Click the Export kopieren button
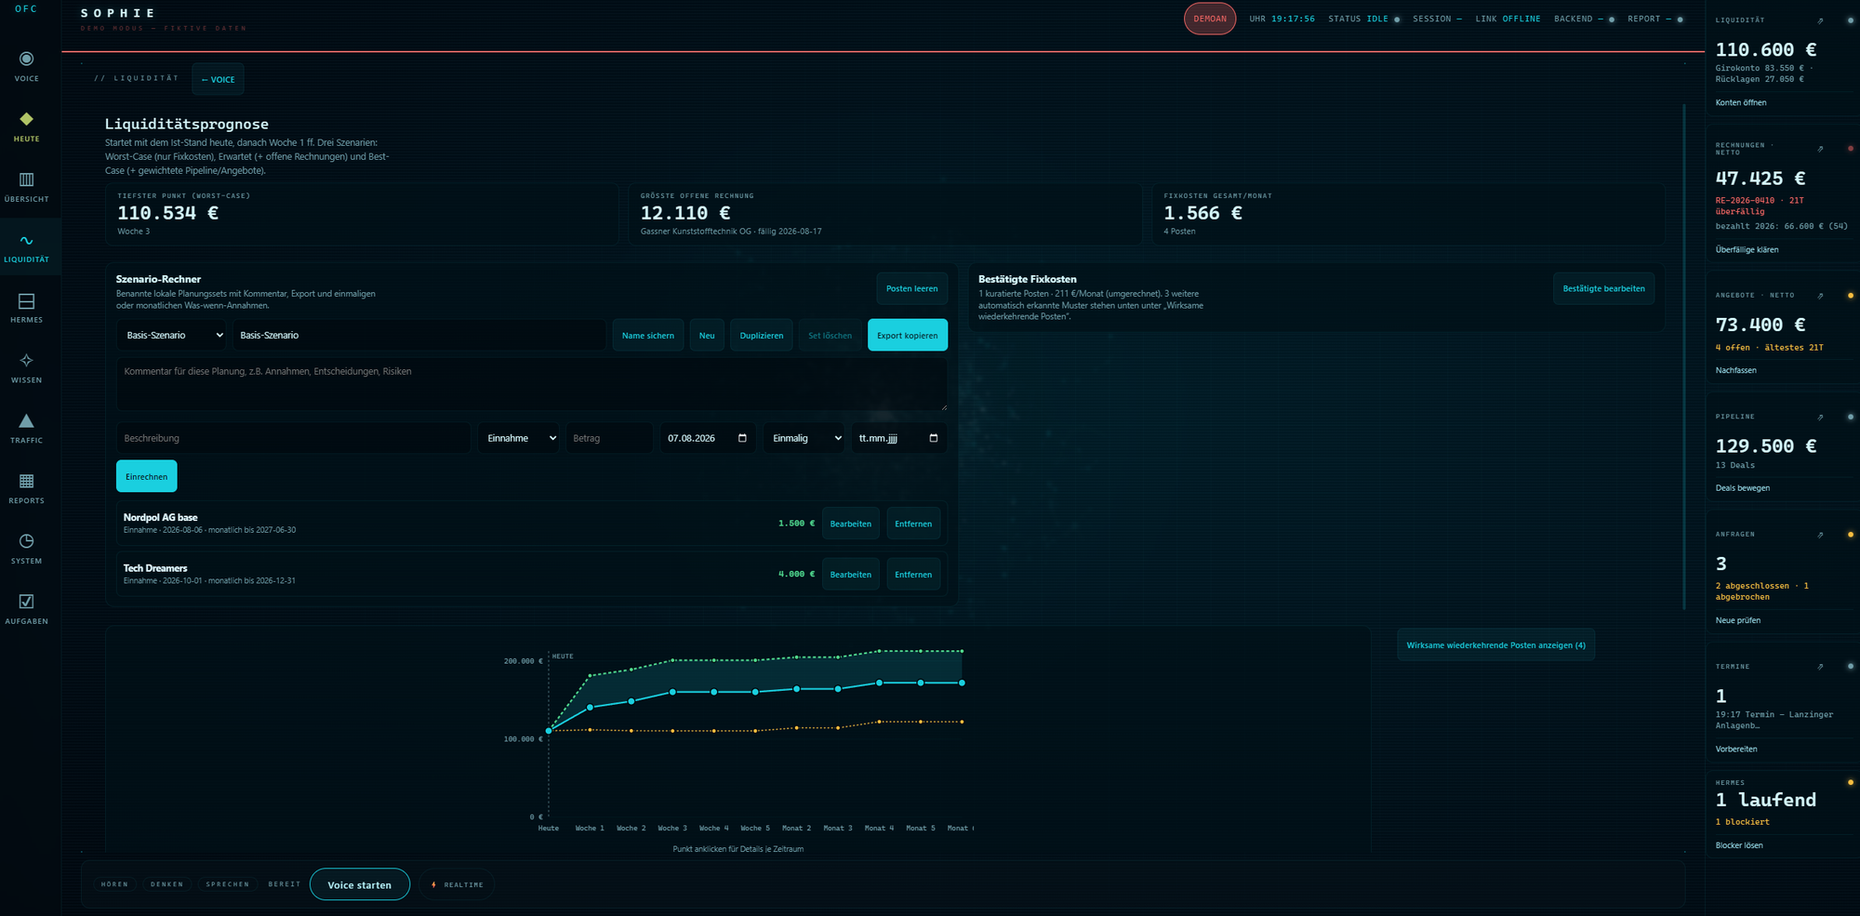 coord(908,336)
